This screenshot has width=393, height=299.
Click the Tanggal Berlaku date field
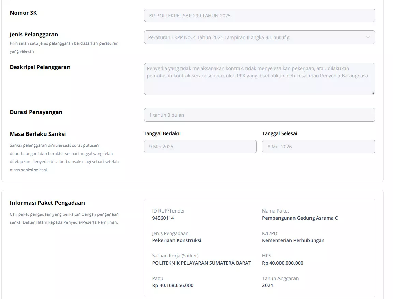[200, 146]
